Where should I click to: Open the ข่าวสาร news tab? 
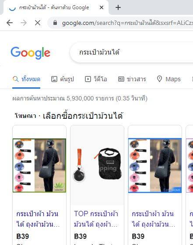132,79
